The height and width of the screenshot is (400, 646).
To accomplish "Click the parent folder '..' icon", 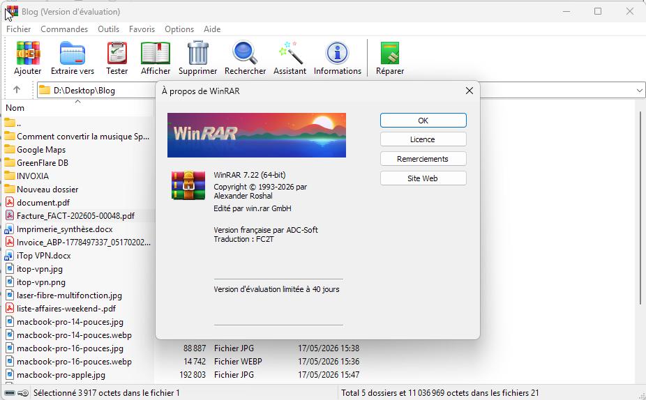I will click(10, 123).
